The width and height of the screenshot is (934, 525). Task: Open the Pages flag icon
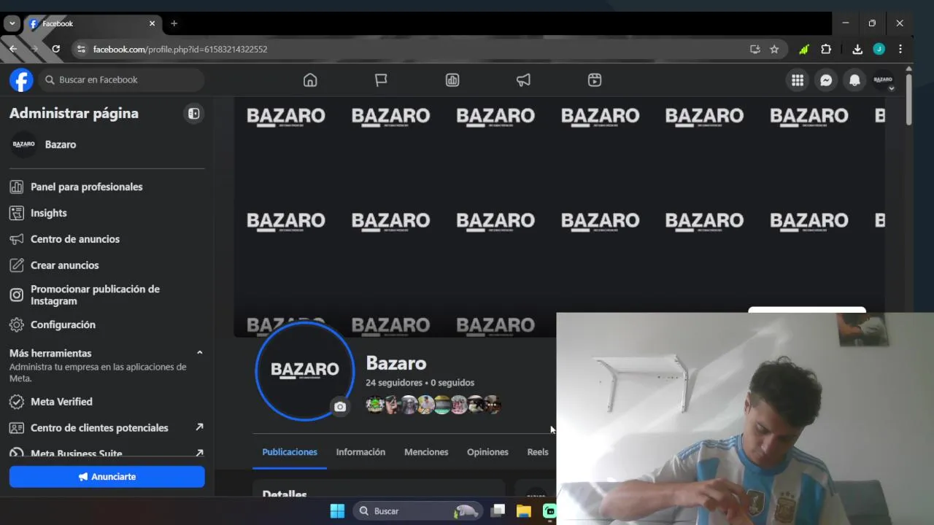click(x=381, y=80)
